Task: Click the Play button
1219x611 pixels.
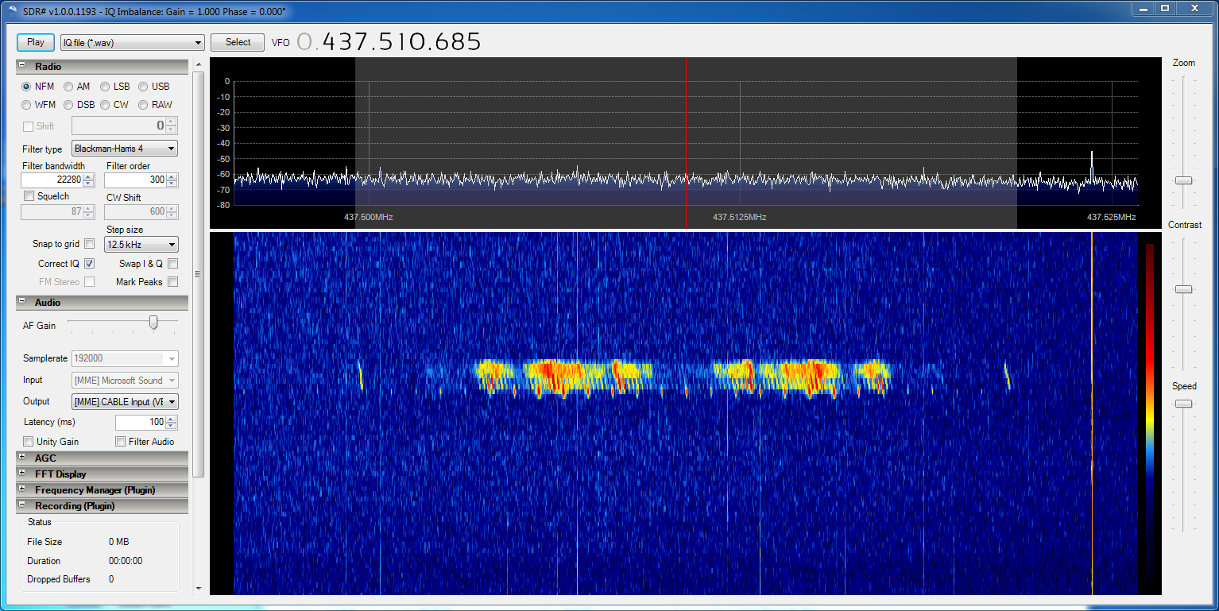Action: click(x=36, y=42)
